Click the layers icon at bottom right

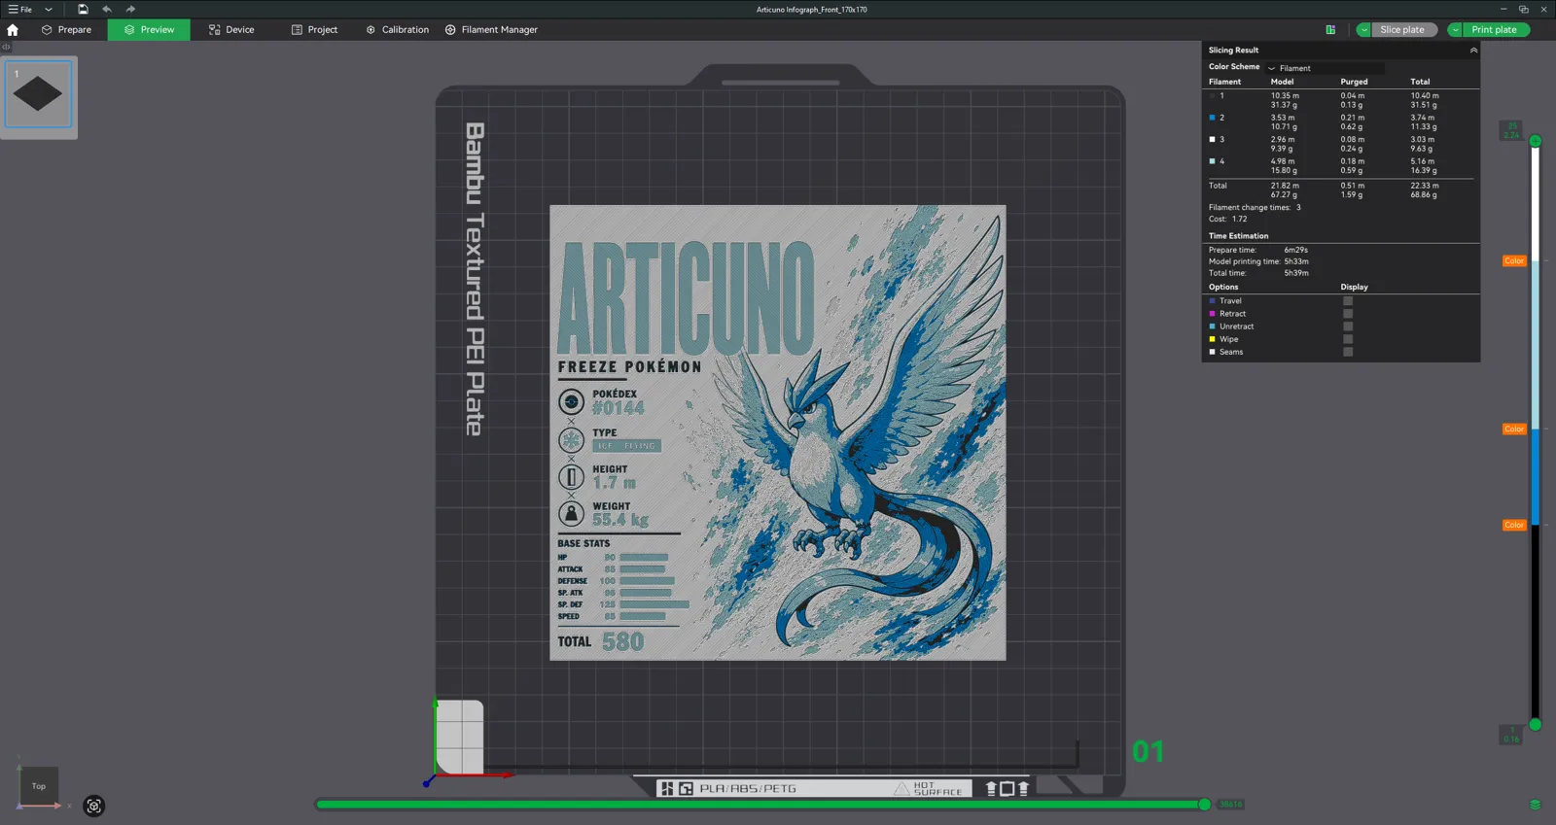click(x=1535, y=805)
